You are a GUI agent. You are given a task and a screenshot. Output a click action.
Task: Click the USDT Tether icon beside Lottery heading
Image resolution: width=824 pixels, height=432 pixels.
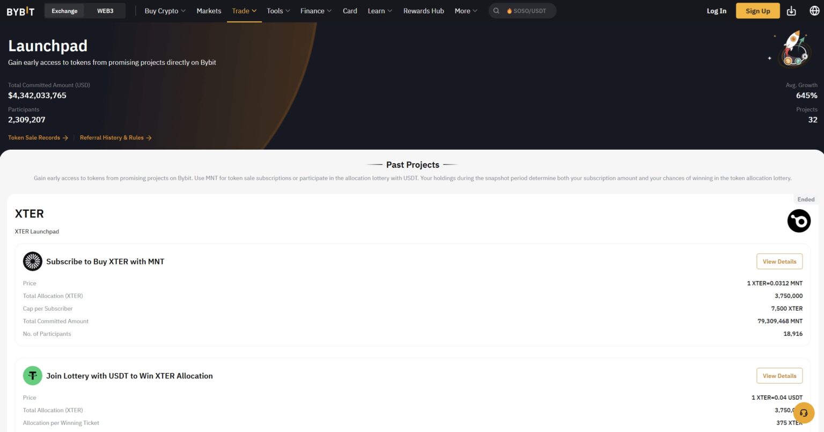click(32, 376)
